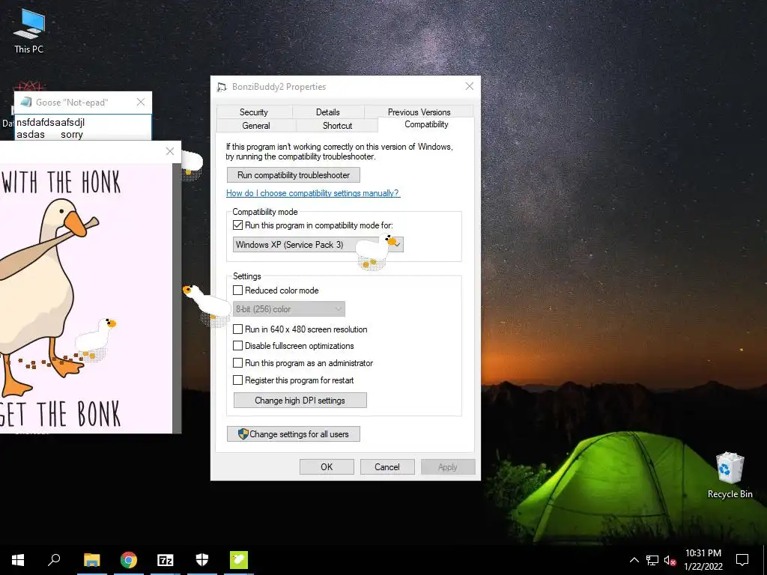Screen dimensions: 767x575
Task: Click the Settings group label
Action: click(247, 276)
